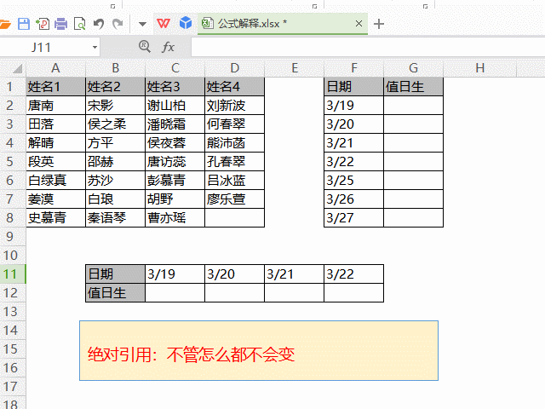Click cell containing 曹亦瑶

point(175,218)
